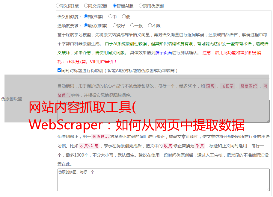
Task: Choose 较好 for 通顺度要求
Action: tap(114, 25)
